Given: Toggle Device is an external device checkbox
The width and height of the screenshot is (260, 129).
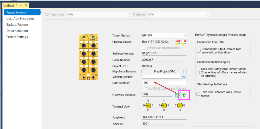Looking at the screenshot, I should [x=144, y=48].
